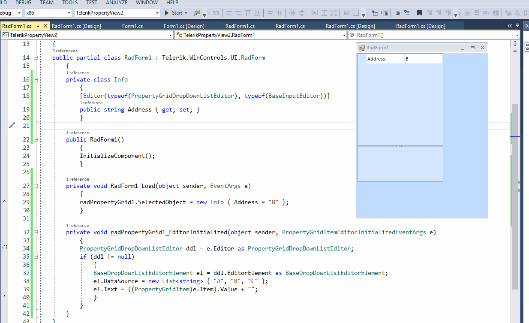Switch to the Form1.cs tab
Image resolution: width=529 pixels, height=323 pixels.
[132, 26]
